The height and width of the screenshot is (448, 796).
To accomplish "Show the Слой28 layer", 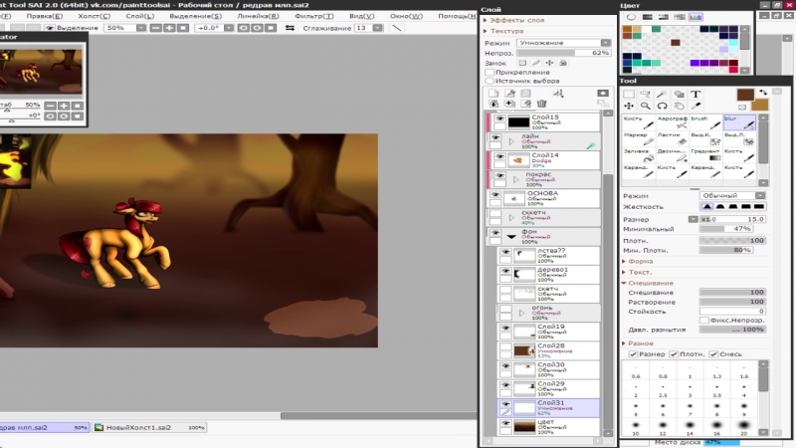I will tap(505, 346).
